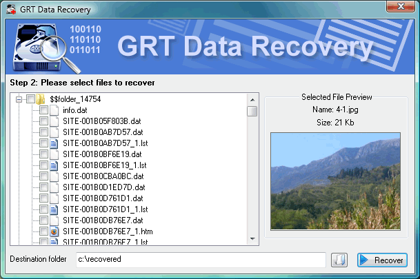Click file icon of SITE-001B0D1ED7D.dat
The height and width of the screenshot is (279, 420).
[54, 187]
